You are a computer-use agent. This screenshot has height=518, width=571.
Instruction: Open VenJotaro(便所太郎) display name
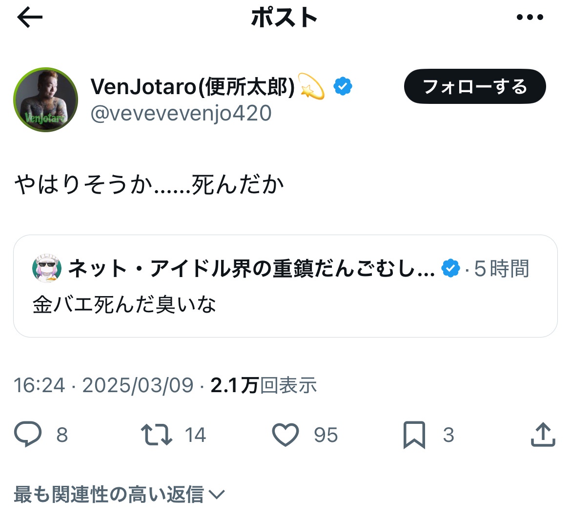click(193, 87)
